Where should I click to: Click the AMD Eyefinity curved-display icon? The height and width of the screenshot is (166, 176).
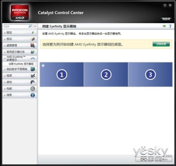point(33,58)
